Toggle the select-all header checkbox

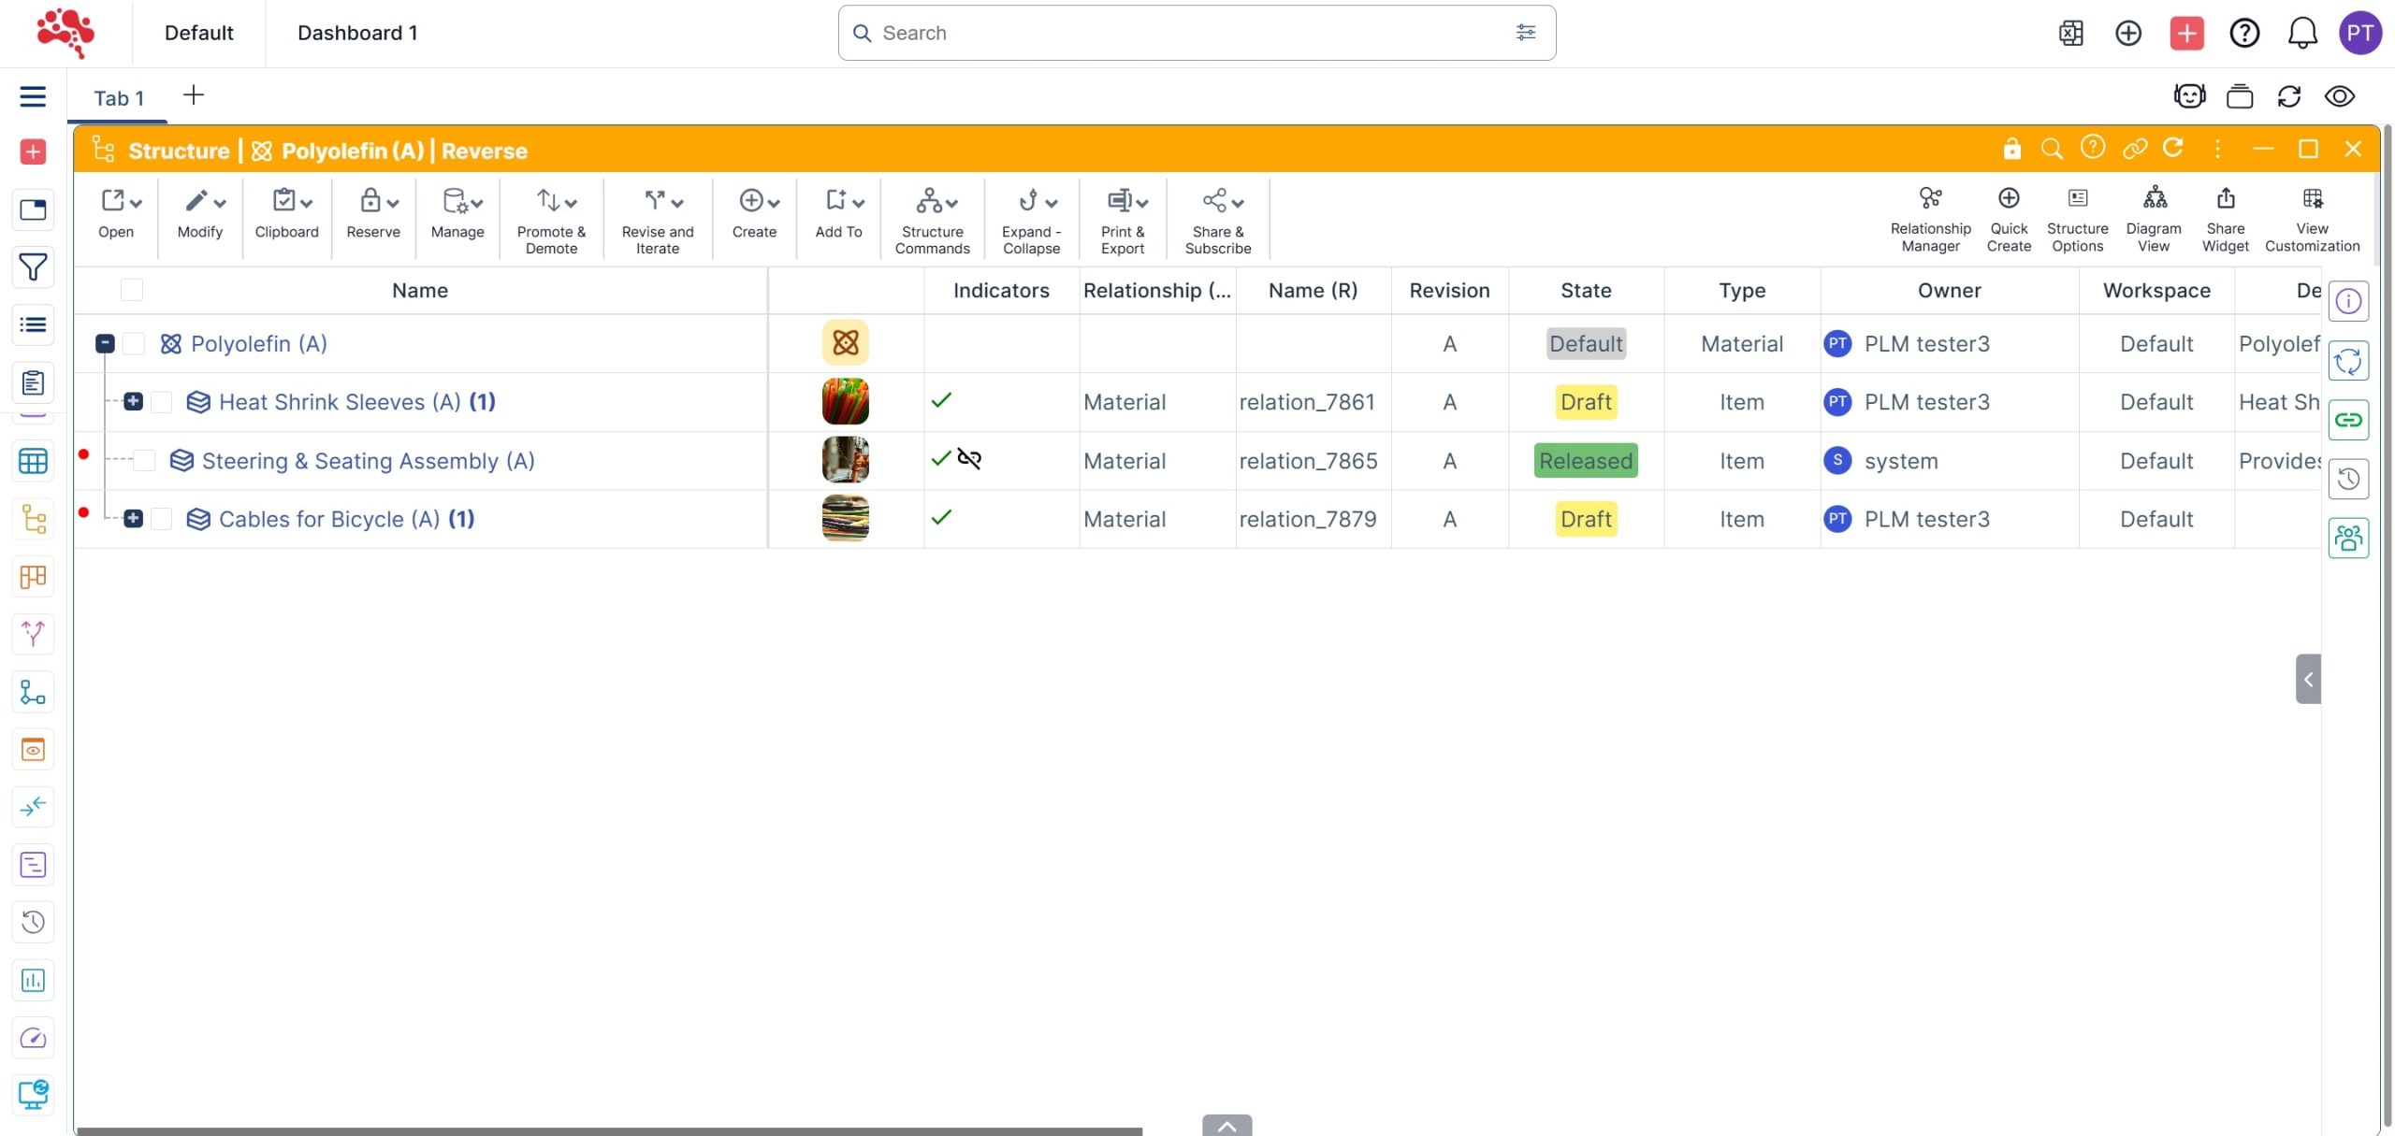click(132, 290)
